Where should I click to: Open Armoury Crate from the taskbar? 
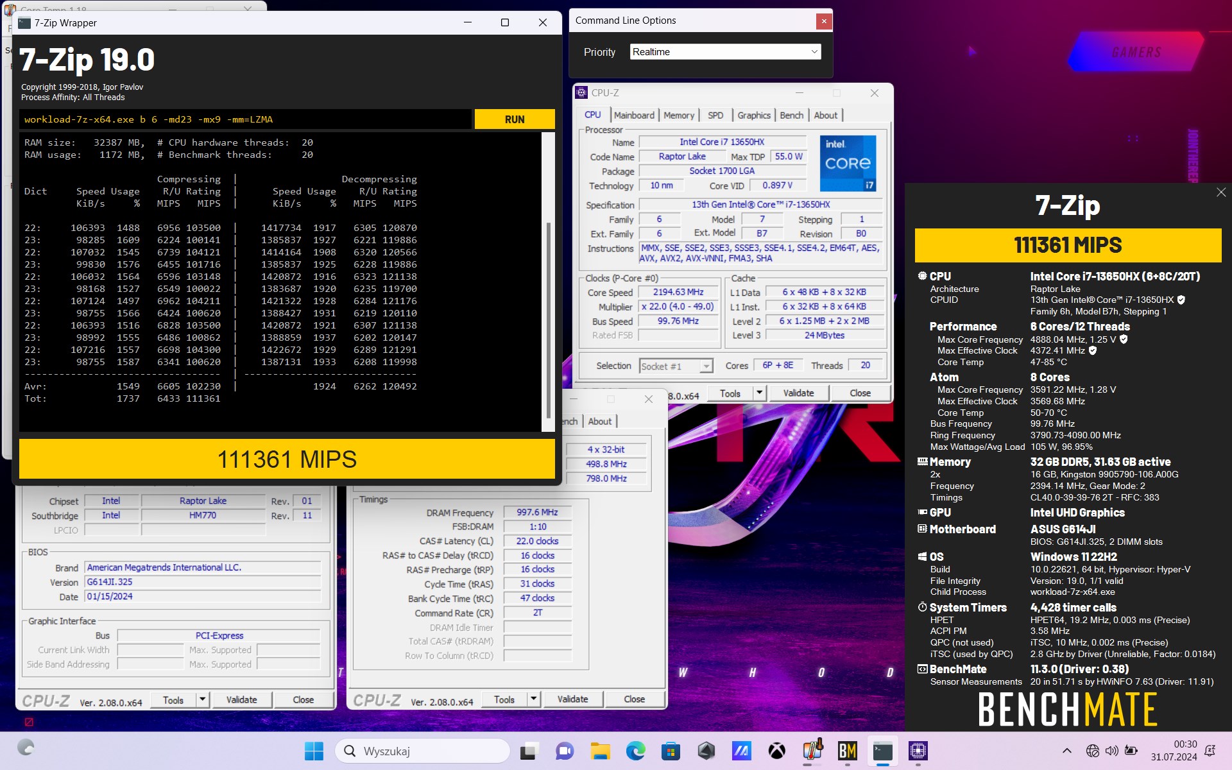(706, 751)
